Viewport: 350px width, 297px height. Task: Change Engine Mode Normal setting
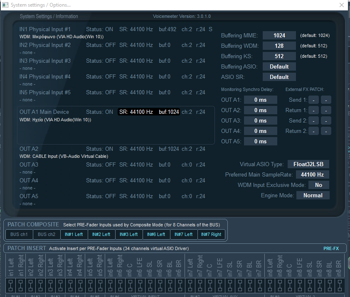313,195
